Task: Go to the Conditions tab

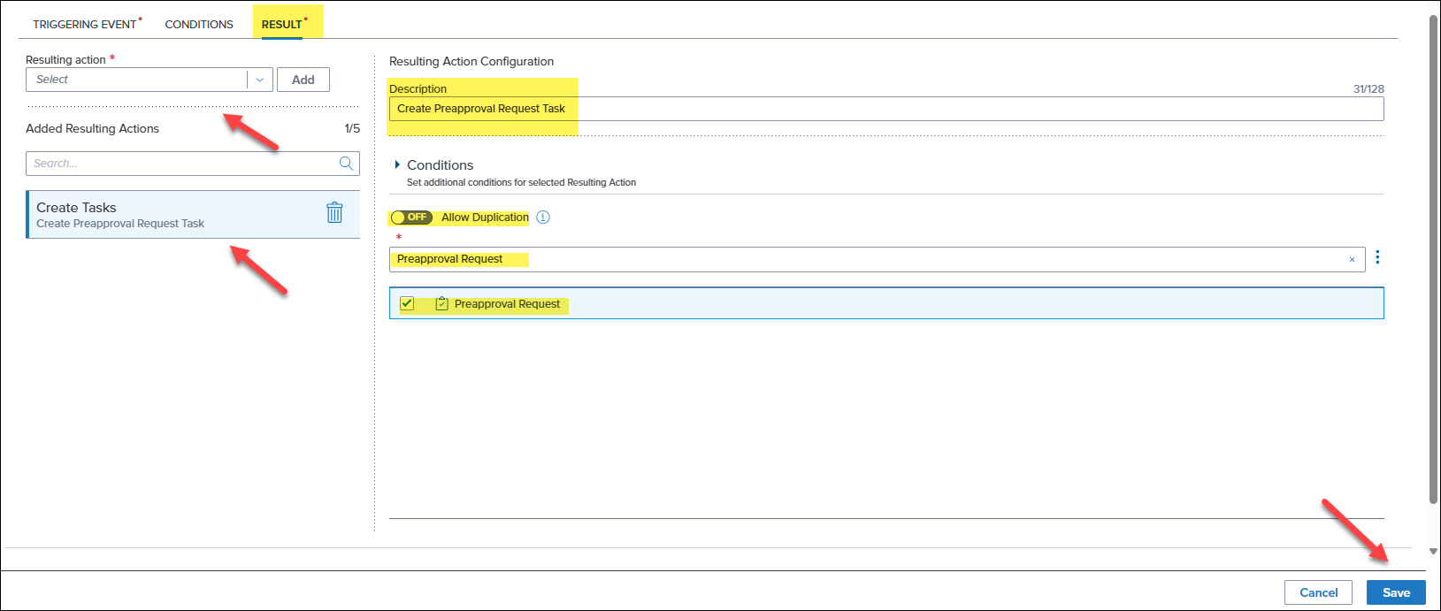Action: (199, 24)
